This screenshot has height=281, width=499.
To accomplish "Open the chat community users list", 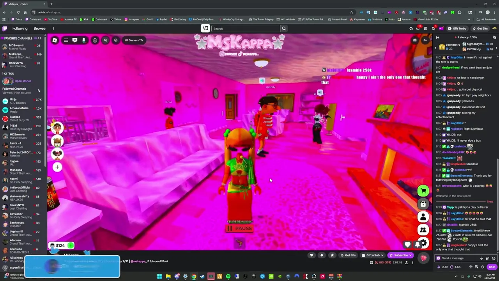I will click(x=494, y=37).
